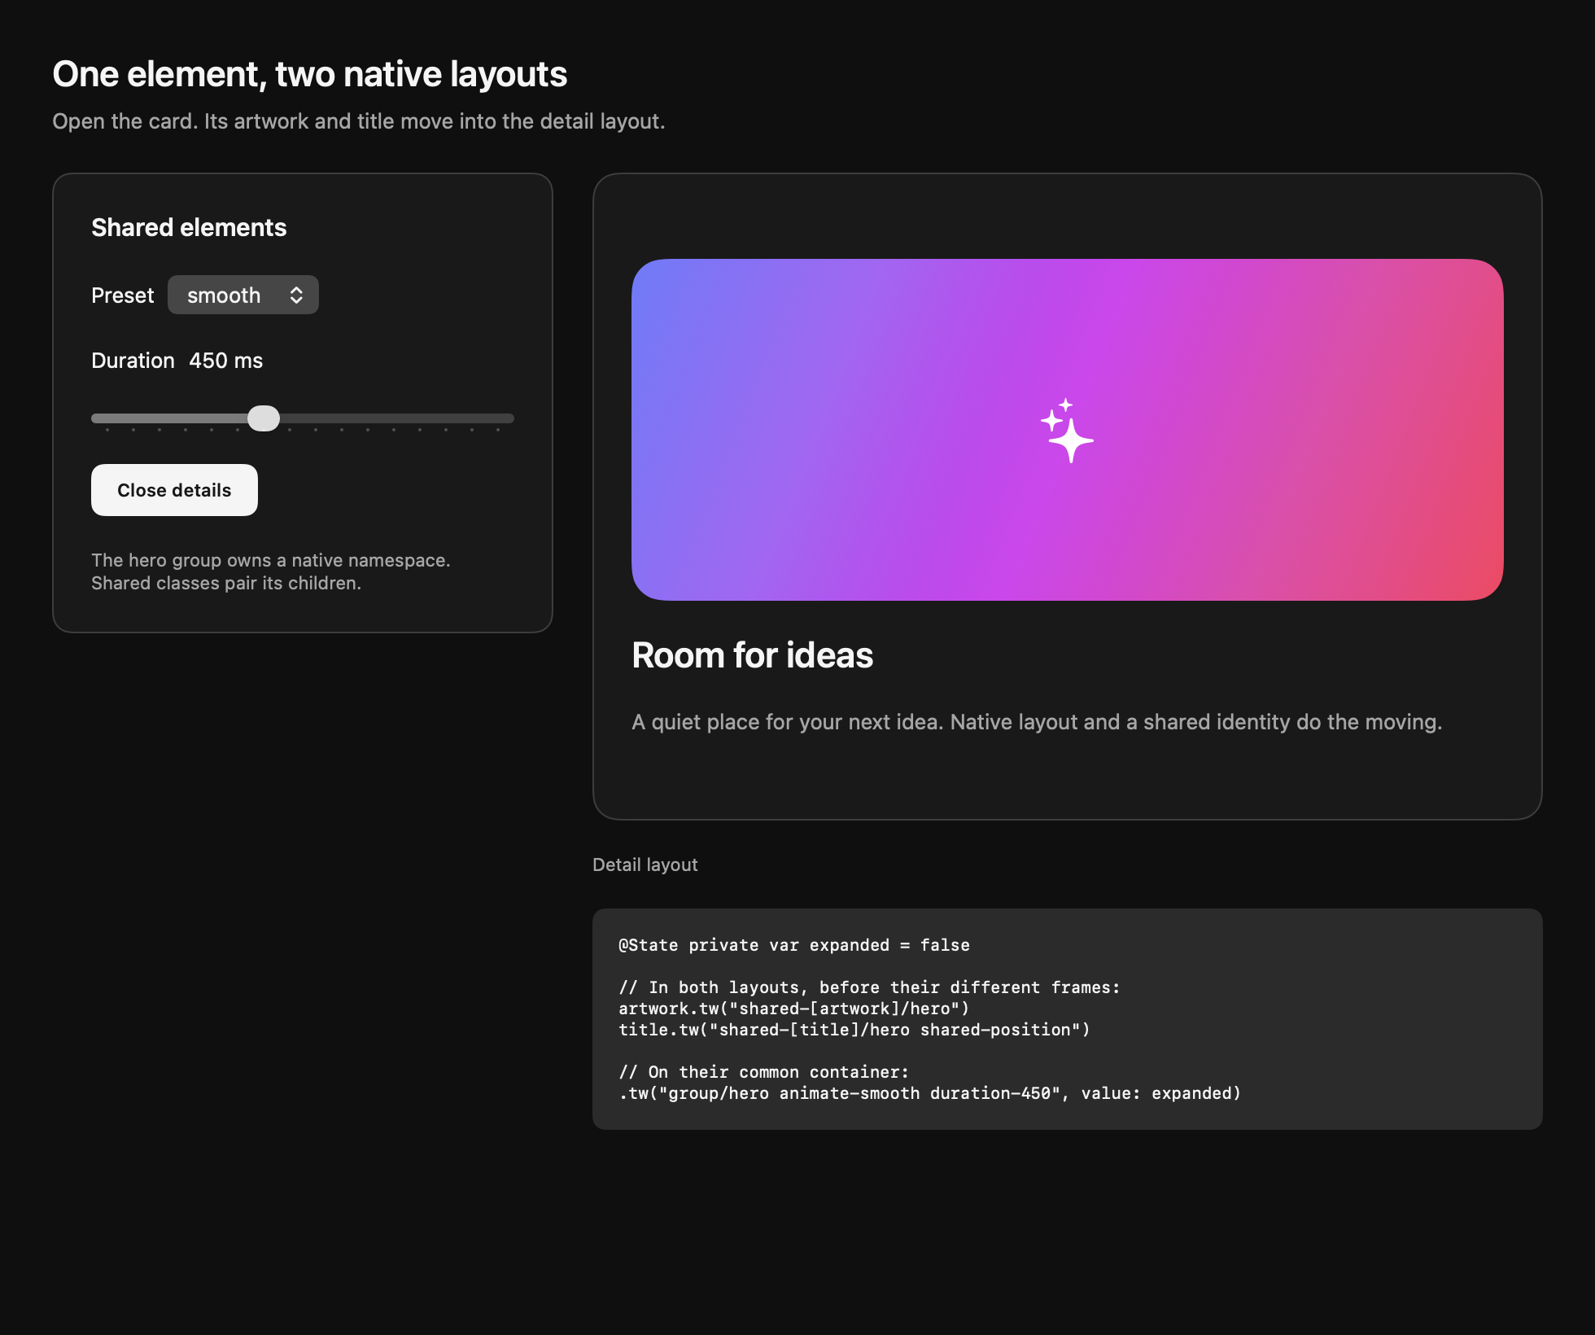Click the 'Detail layout' caption
Image resolution: width=1595 pixels, height=1335 pixels.
645,864
